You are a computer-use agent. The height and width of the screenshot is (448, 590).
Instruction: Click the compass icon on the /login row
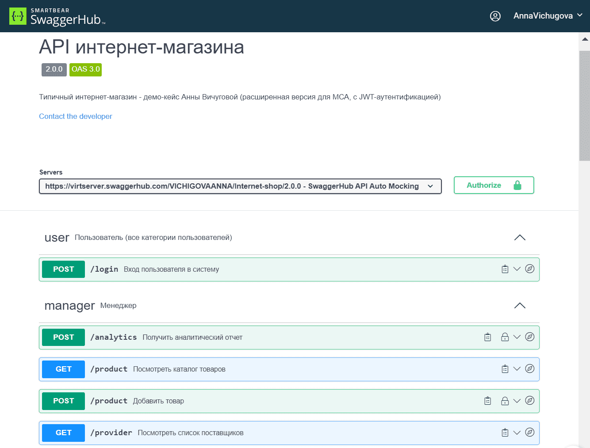[530, 269]
